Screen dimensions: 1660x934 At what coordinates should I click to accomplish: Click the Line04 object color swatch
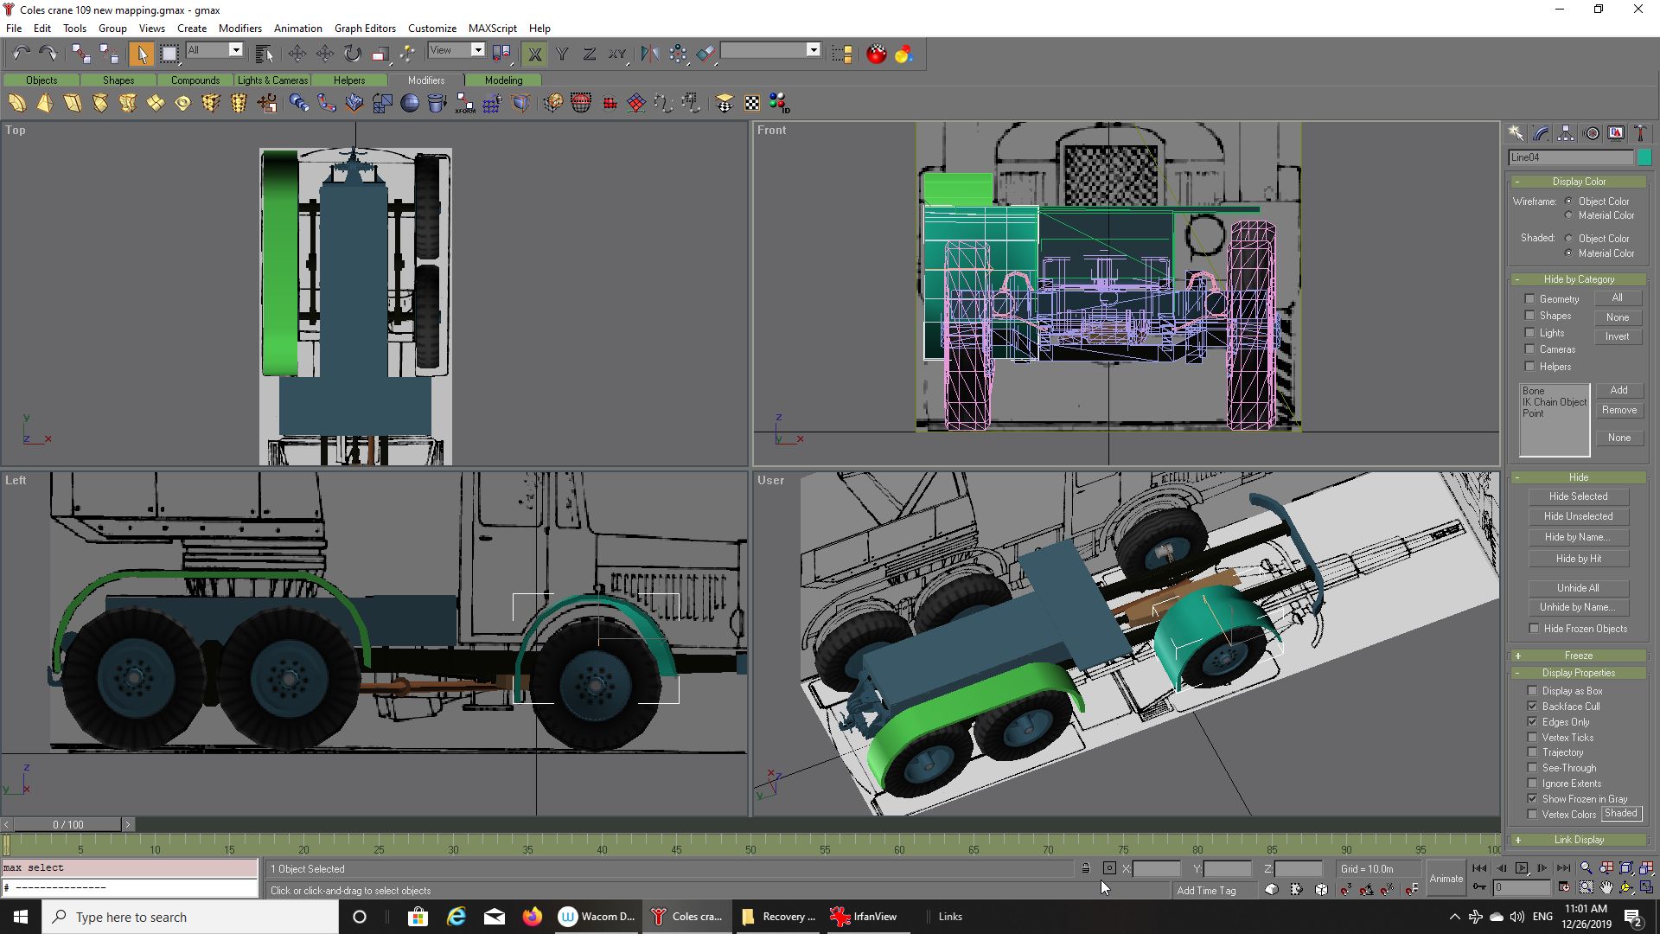1644,157
